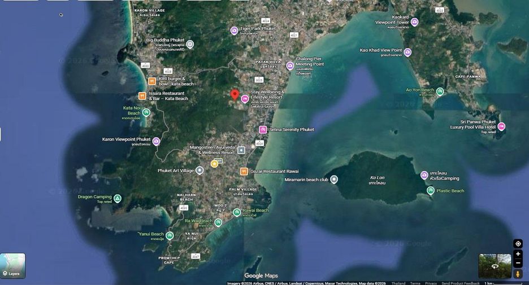
Task: Select the Miramarin beach club marker
Action: 333,179
